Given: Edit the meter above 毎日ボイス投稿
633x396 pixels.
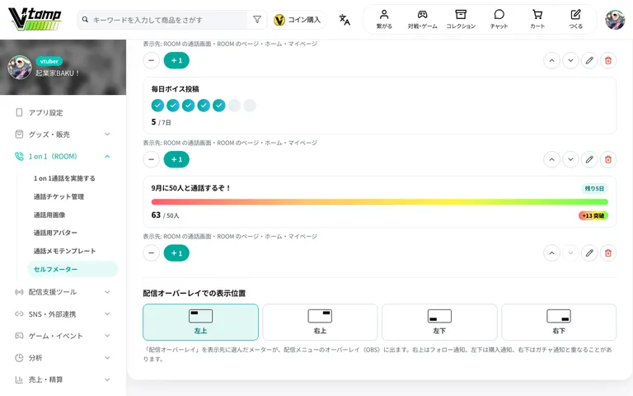Looking at the screenshot, I should [x=589, y=60].
